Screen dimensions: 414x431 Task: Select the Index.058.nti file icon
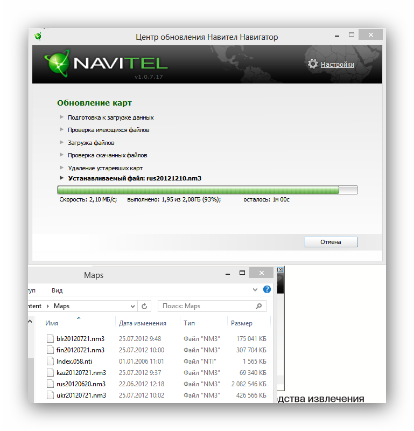(x=50, y=361)
